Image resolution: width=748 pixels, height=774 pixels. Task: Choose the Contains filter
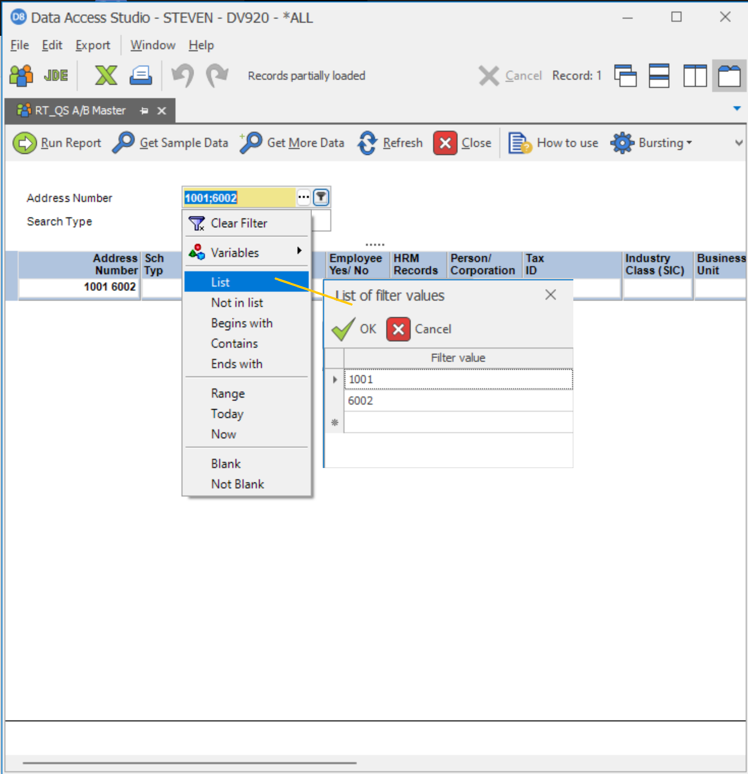pyautogui.click(x=247, y=343)
